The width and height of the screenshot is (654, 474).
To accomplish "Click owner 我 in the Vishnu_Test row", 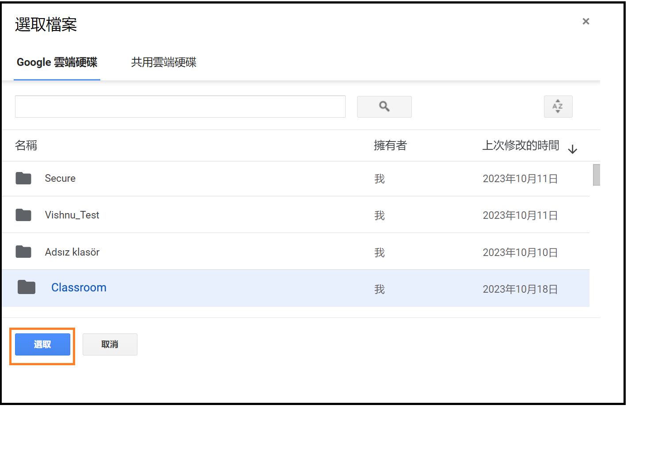I will pos(380,215).
